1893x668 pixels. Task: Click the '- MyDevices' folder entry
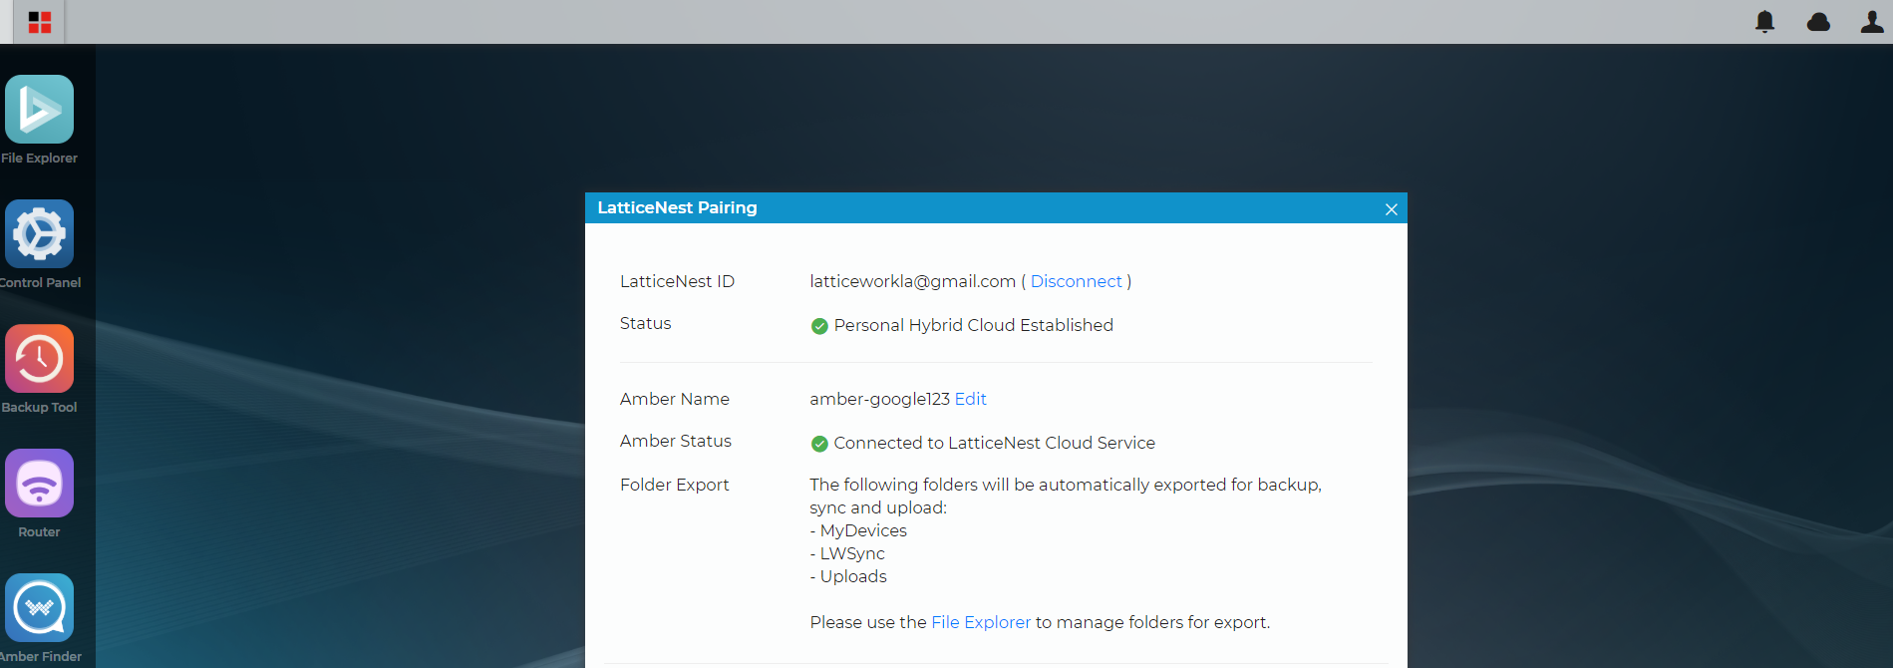[x=858, y=530]
